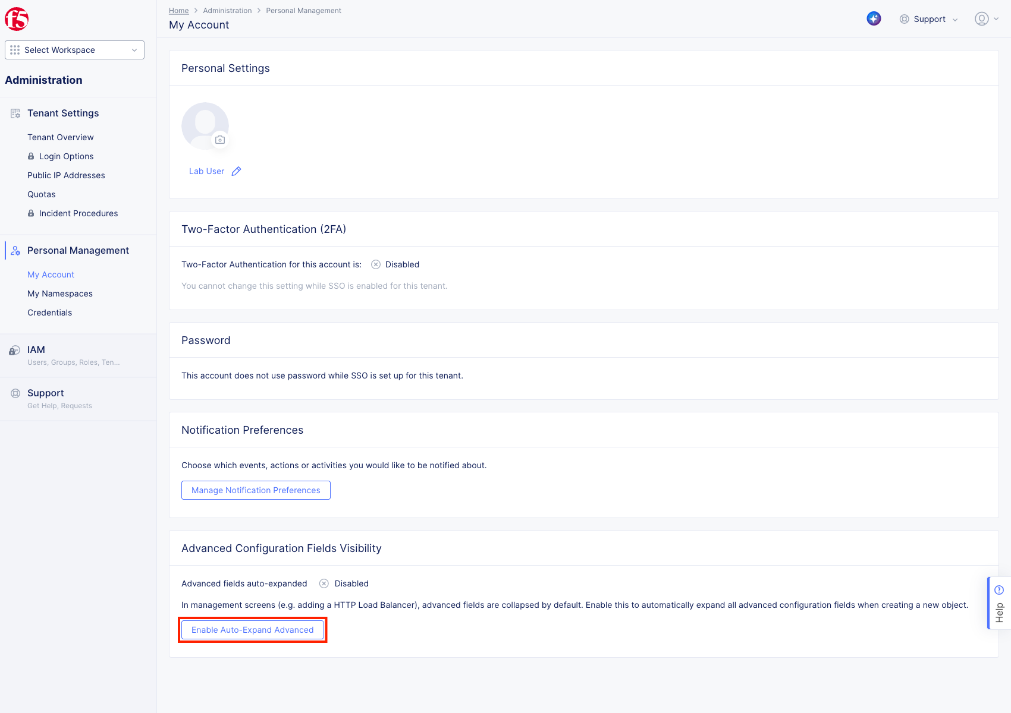Collapse the Personal Management section

78,251
